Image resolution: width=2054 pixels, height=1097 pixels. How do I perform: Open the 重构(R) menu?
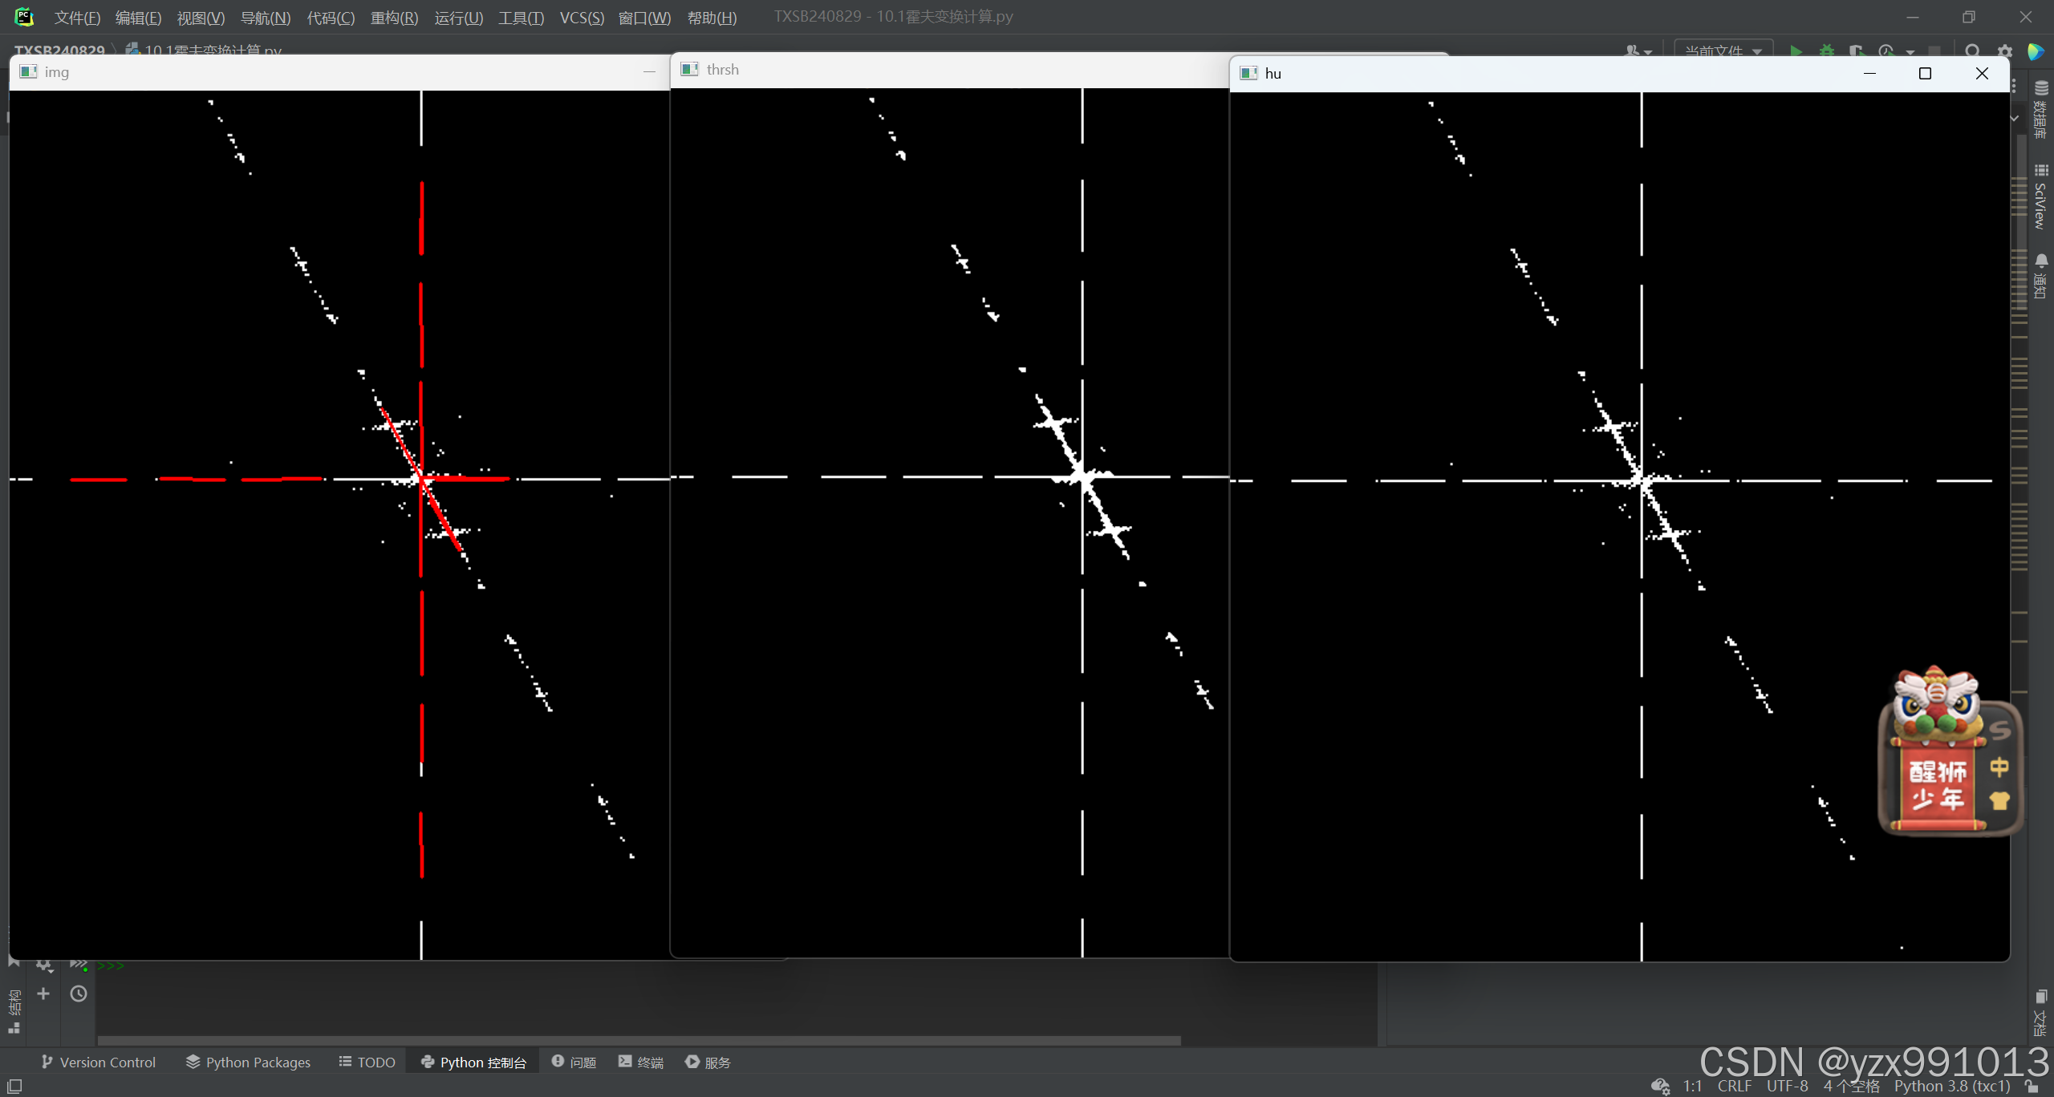pos(394,18)
